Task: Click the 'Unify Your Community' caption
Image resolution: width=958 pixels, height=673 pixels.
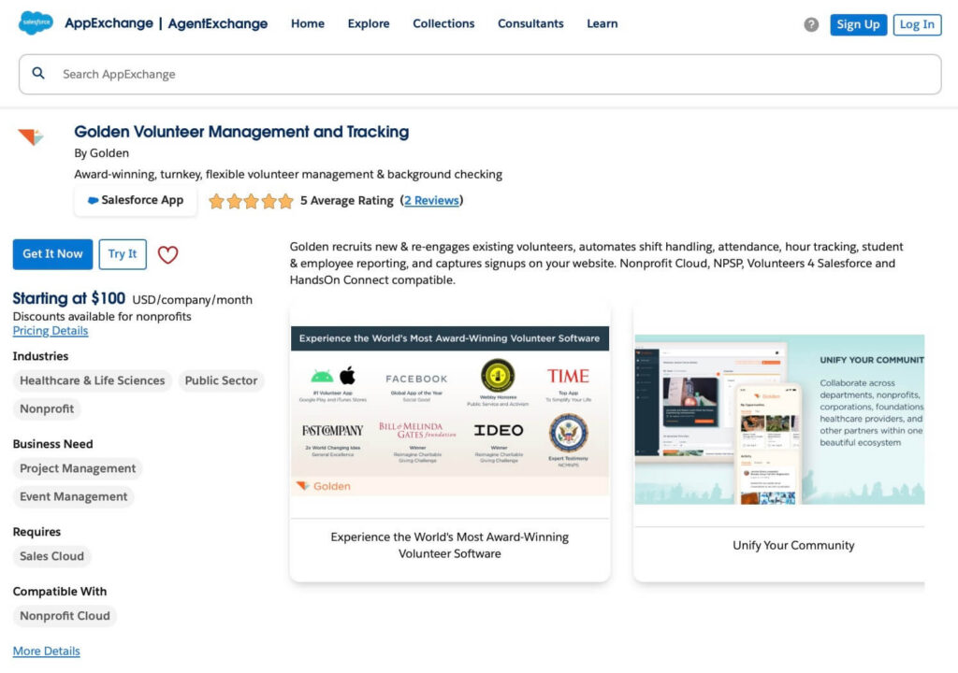Action: point(793,545)
